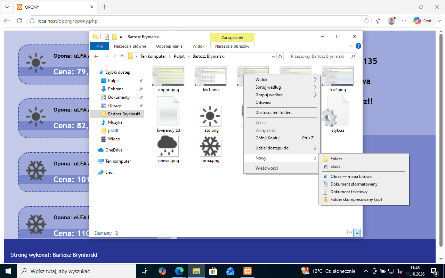Viewport: 445px width, 278px height.
Task: Refresh the browser page
Action: click(19, 21)
